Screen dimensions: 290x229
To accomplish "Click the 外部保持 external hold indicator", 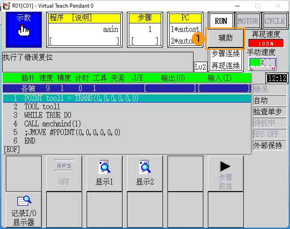I will pos(269,145).
